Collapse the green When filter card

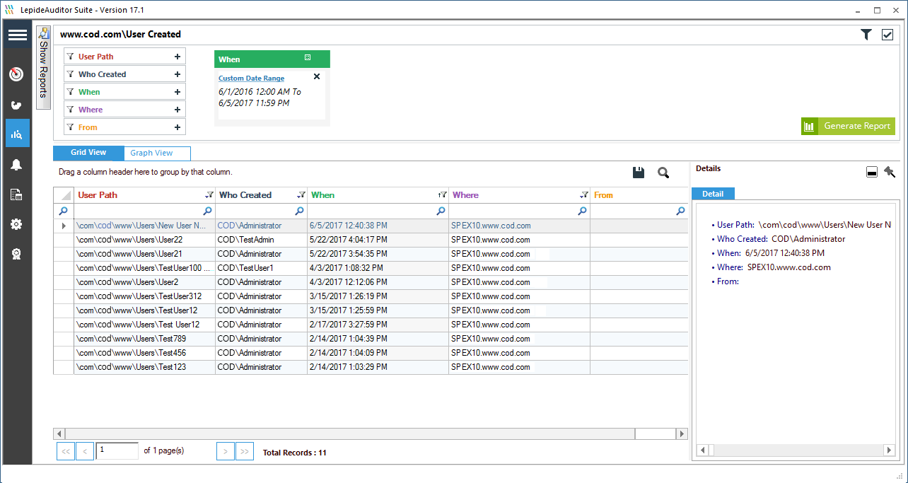click(308, 58)
